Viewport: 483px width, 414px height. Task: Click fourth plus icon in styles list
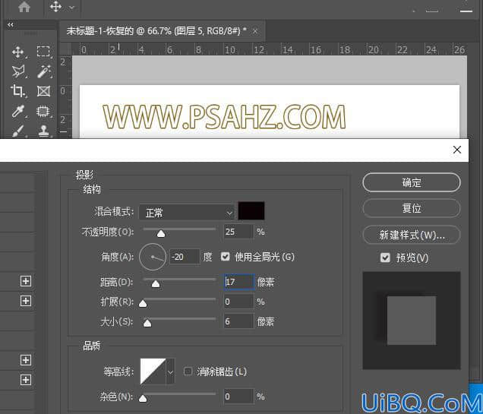pyautogui.click(x=26, y=380)
